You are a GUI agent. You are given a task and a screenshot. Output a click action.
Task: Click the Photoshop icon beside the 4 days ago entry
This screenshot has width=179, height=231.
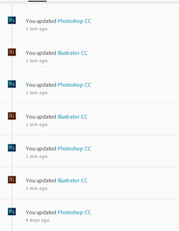click(12, 211)
